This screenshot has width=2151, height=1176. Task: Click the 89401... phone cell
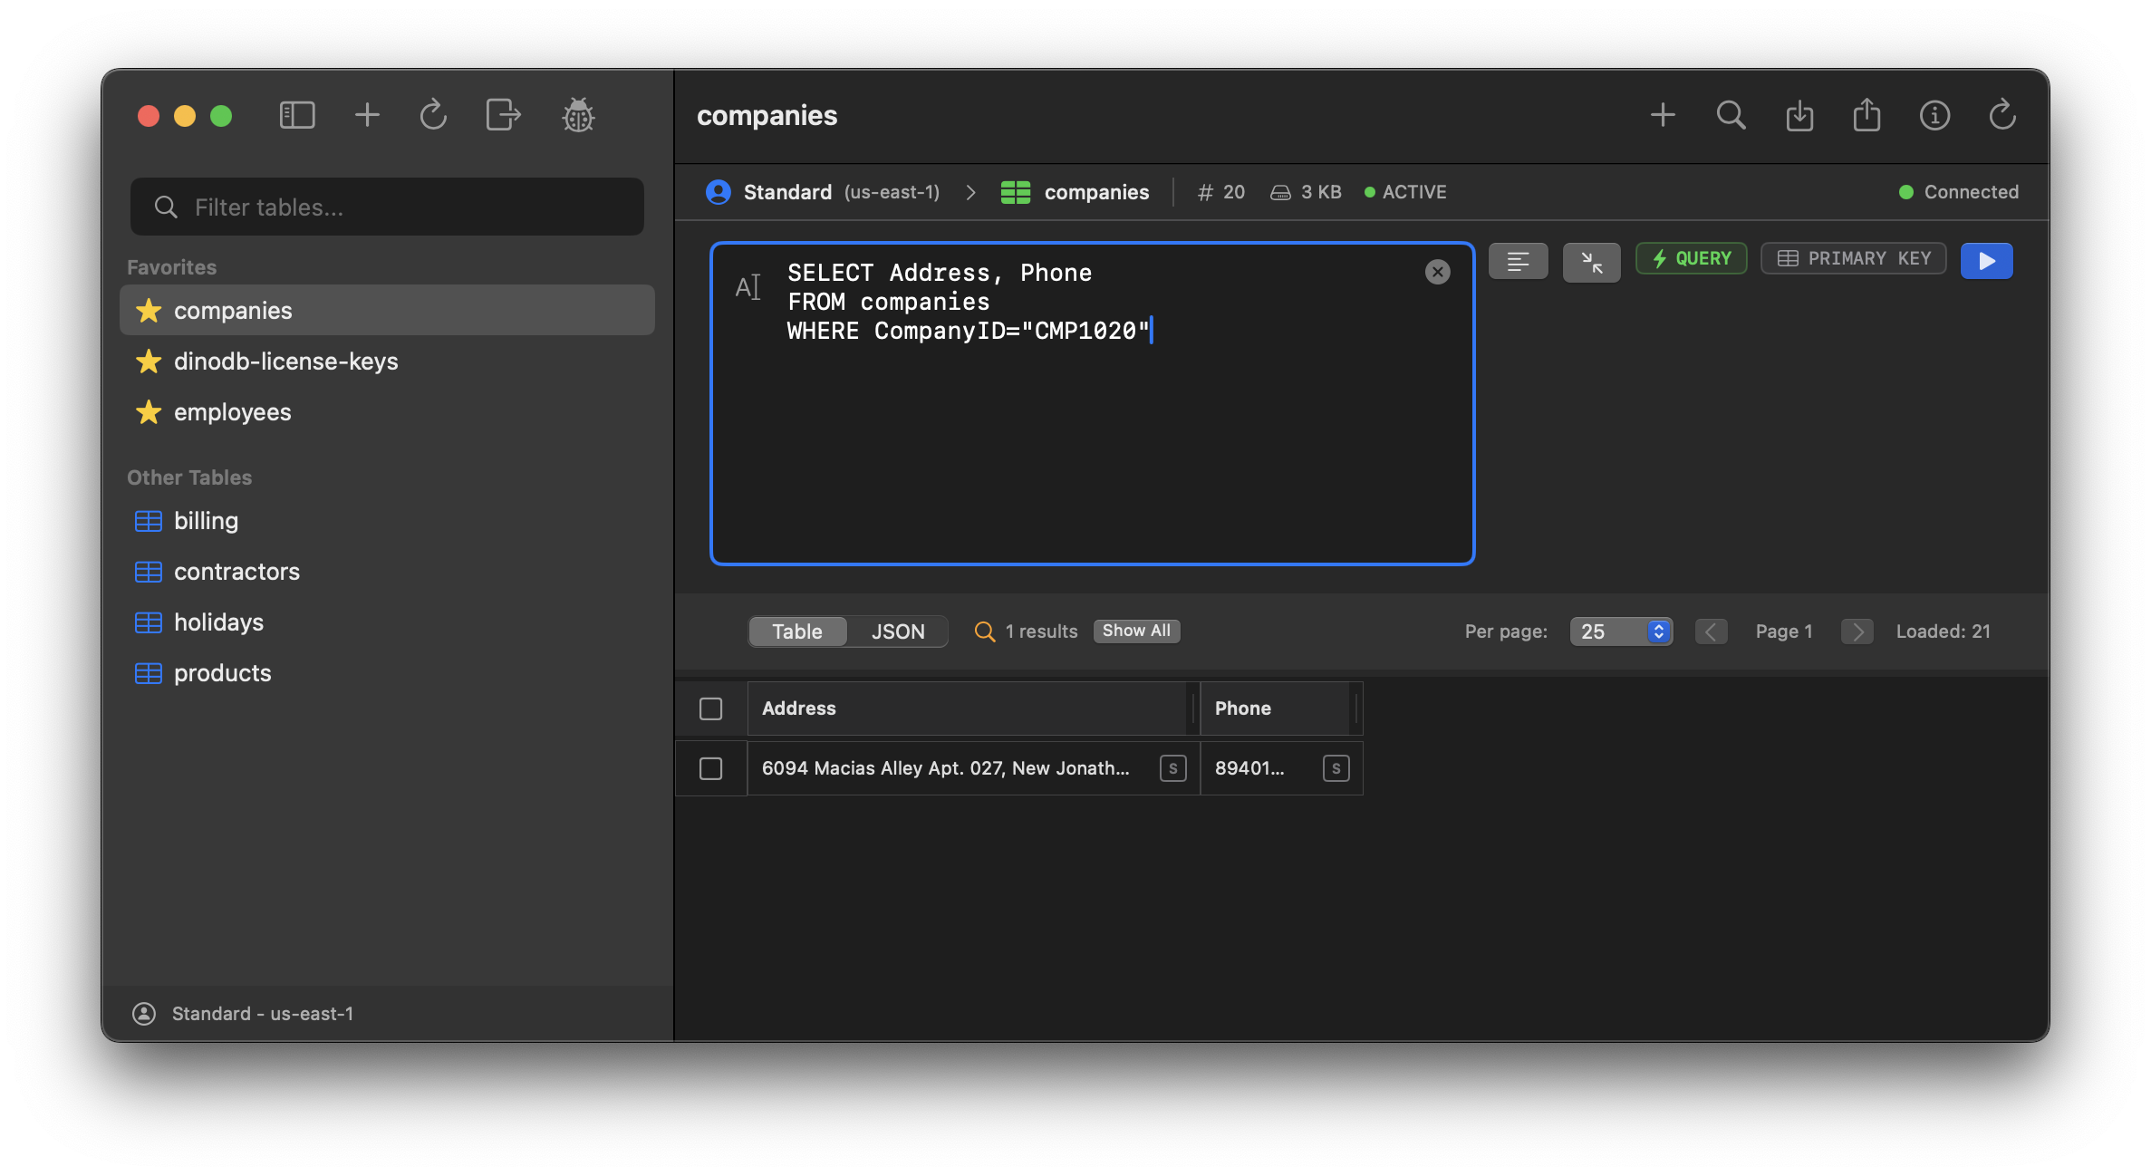[x=1282, y=768]
